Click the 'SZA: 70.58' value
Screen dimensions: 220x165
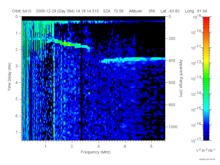(113, 11)
